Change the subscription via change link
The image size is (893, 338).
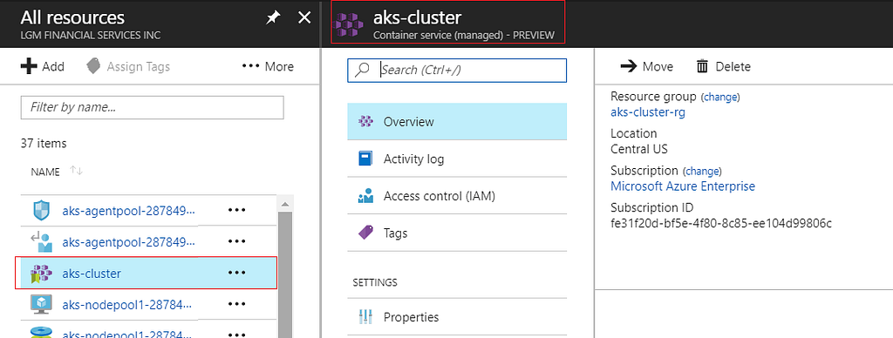[x=702, y=171]
